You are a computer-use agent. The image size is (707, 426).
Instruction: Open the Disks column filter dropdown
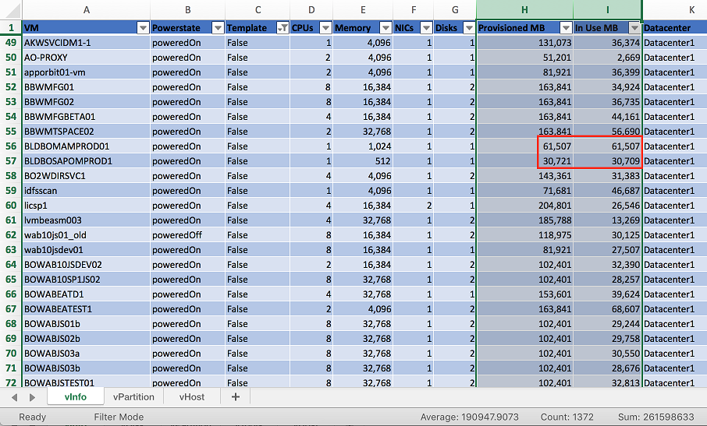469,28
